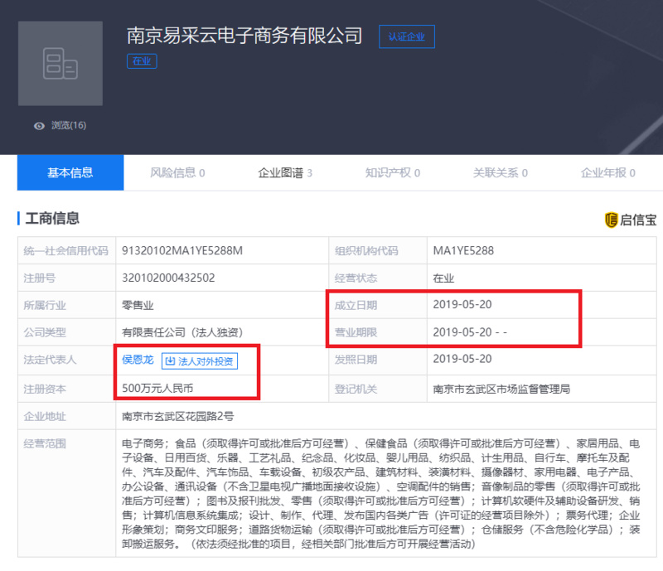The height and width of the screenshot is (571, 663).
Task: Click the eye icon next to 浏览(16)
Action: (x=39, y=126)
